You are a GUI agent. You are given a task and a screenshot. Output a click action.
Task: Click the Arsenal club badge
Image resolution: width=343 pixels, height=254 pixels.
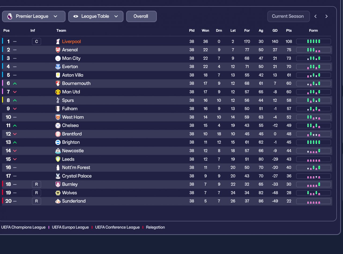(x=58, y=50)
